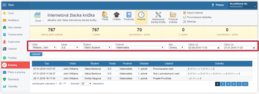259x94 pixels.
Task: Open the Trieda dropdown 5.D
Action: 70,48
